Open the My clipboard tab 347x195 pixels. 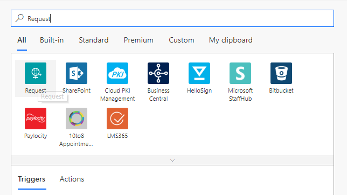(231, 40)
